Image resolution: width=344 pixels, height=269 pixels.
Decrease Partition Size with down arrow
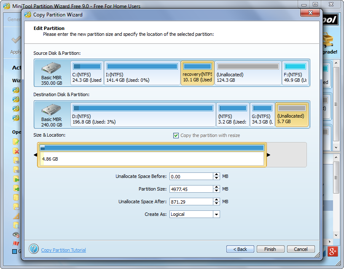tap(216, 191)
